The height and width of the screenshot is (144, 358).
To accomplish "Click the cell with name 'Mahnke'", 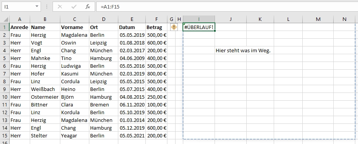I will 45,58.
